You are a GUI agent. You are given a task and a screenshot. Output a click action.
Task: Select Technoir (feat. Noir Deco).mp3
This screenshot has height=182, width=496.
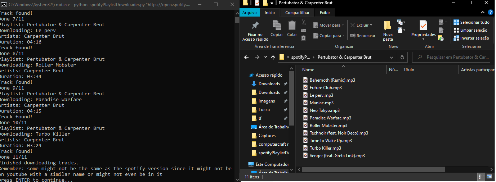click(x=335, y=133)
